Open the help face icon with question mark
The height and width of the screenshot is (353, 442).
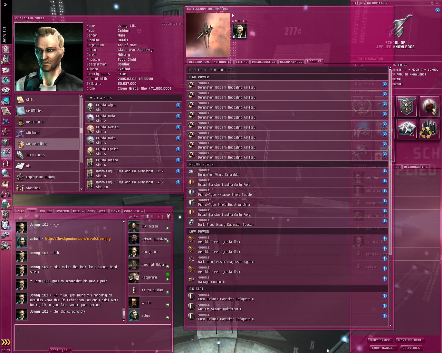tap(6, 225)
